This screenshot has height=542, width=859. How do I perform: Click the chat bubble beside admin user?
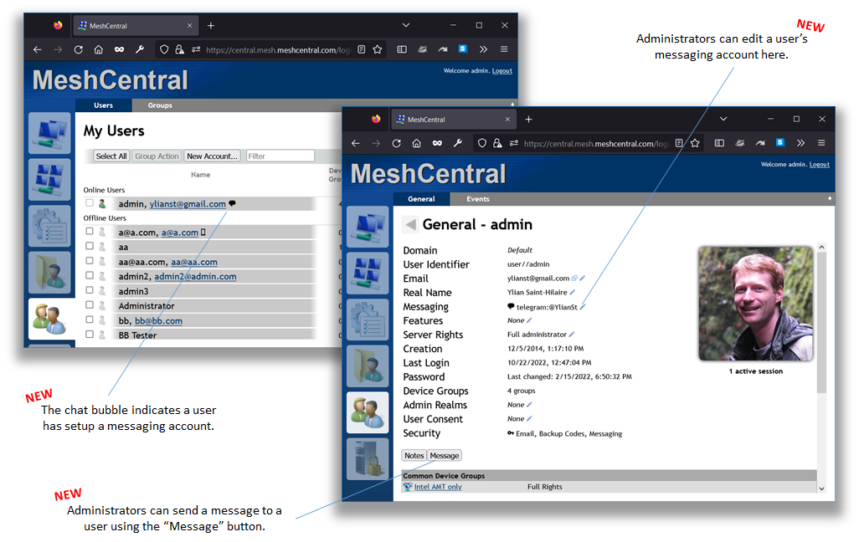(233, 203)
